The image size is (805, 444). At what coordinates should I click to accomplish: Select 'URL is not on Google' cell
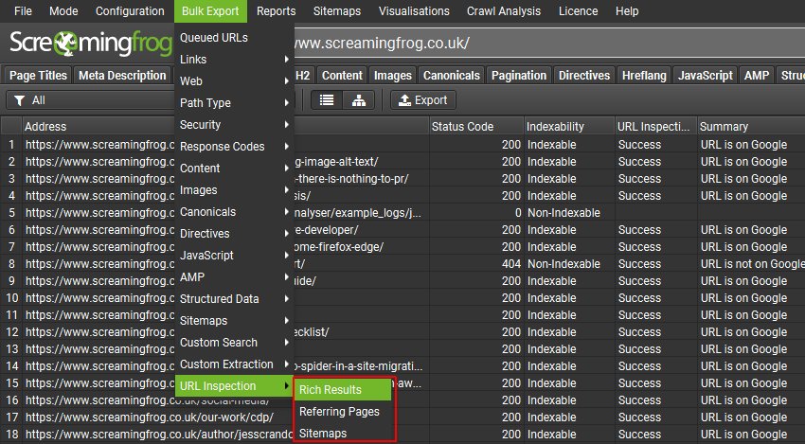tap(751, 264)
